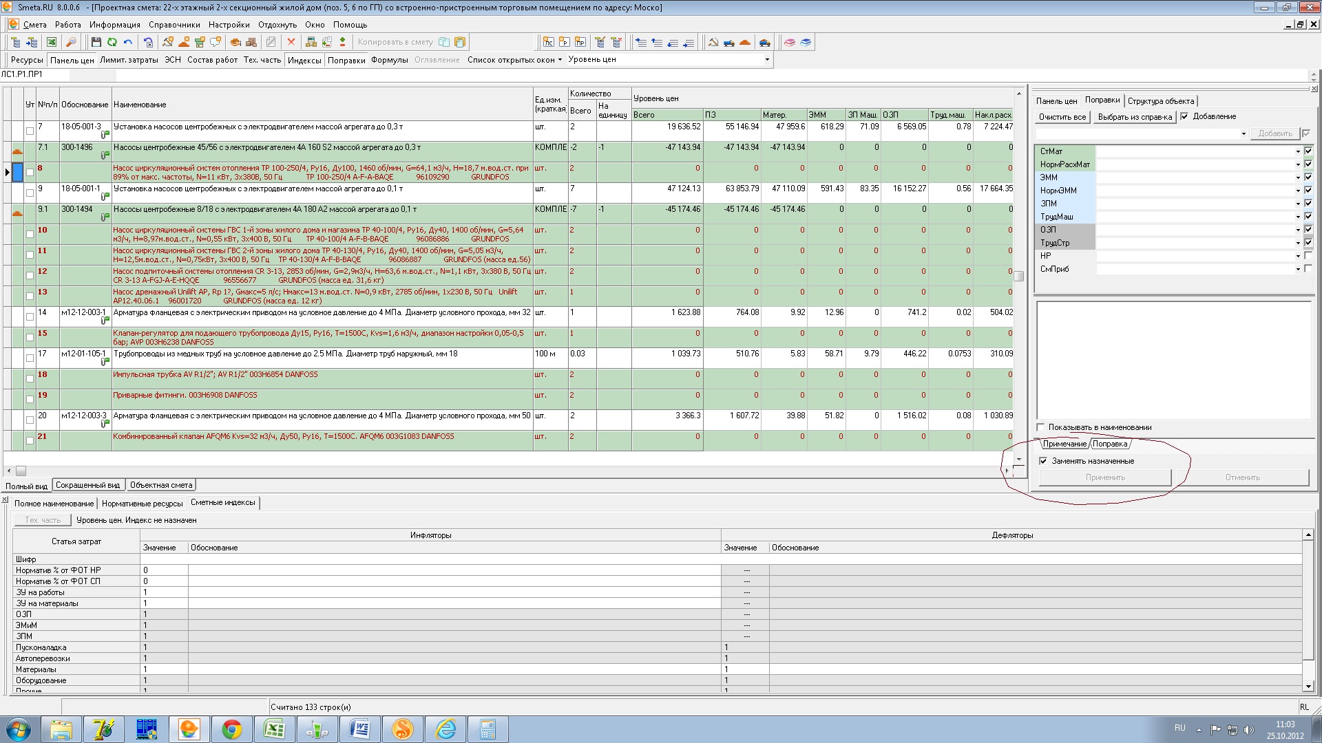Click the green refresh arrows icon
The height and width of the screenshot is (743, 1322).
112,42
